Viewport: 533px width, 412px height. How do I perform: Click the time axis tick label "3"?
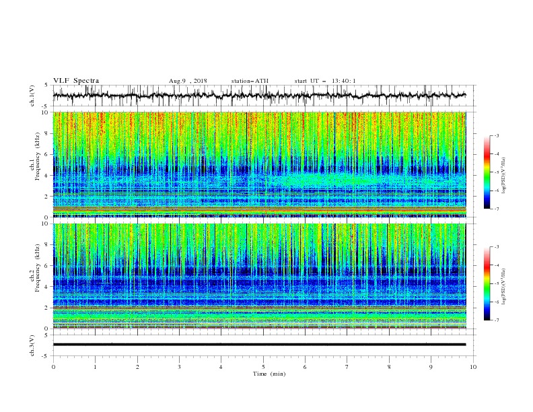[179, 367]
